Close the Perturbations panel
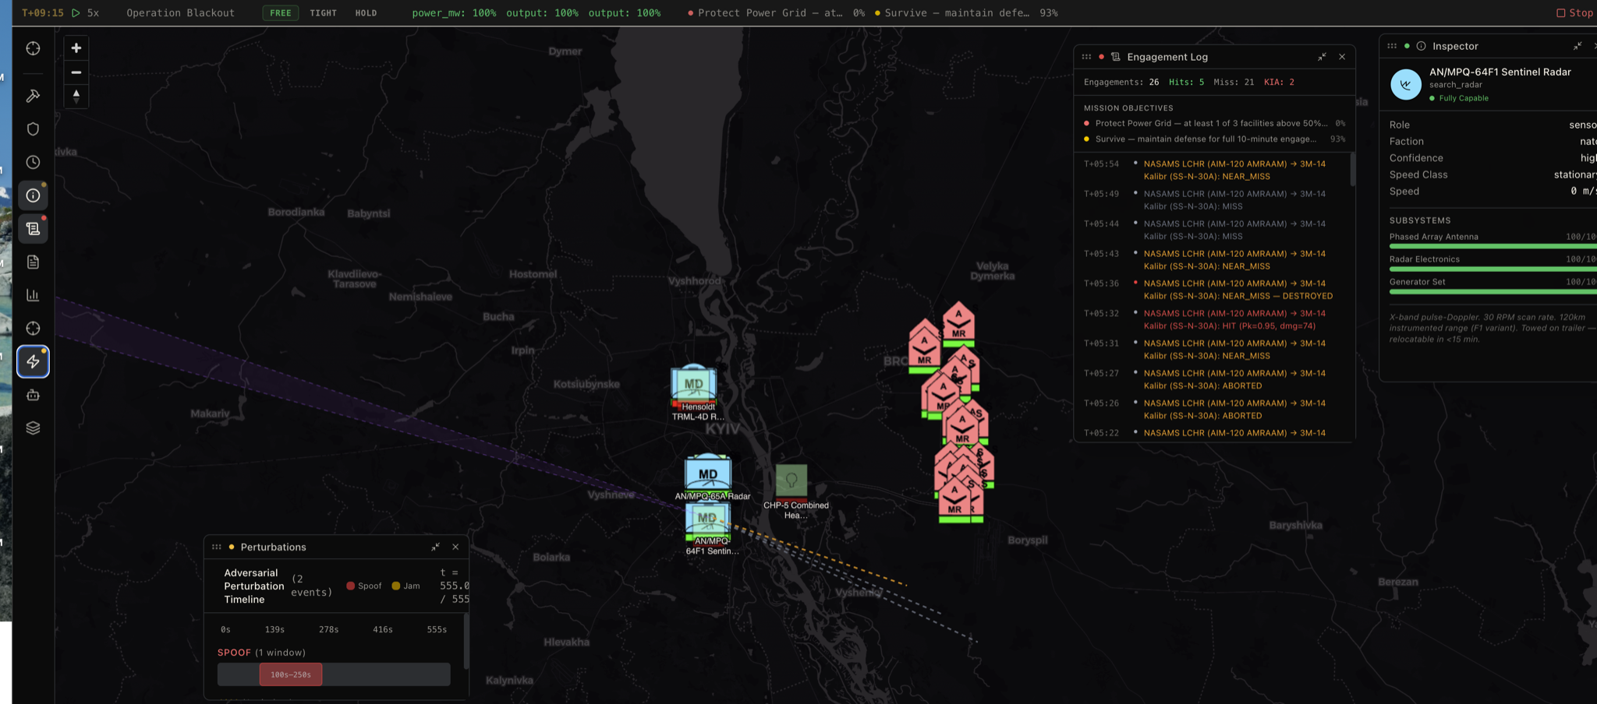Image resolution: width=1597 pixels, height=704 pixels. click(455, 547)
